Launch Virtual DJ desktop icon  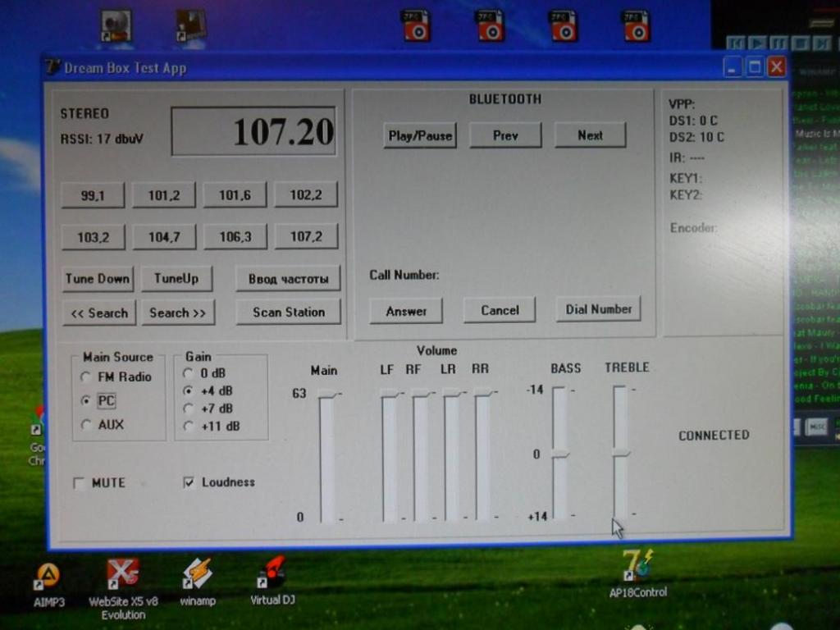tap(272, 582)
